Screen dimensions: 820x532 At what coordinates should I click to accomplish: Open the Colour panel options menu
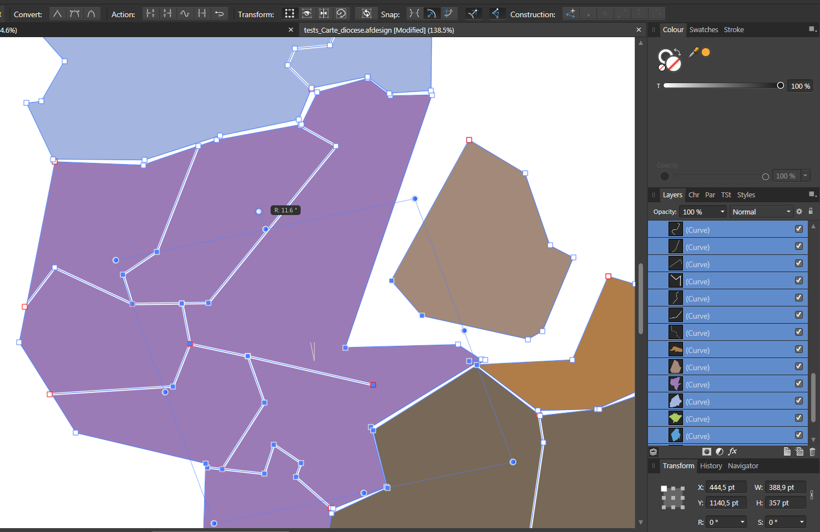coord(812,29)
